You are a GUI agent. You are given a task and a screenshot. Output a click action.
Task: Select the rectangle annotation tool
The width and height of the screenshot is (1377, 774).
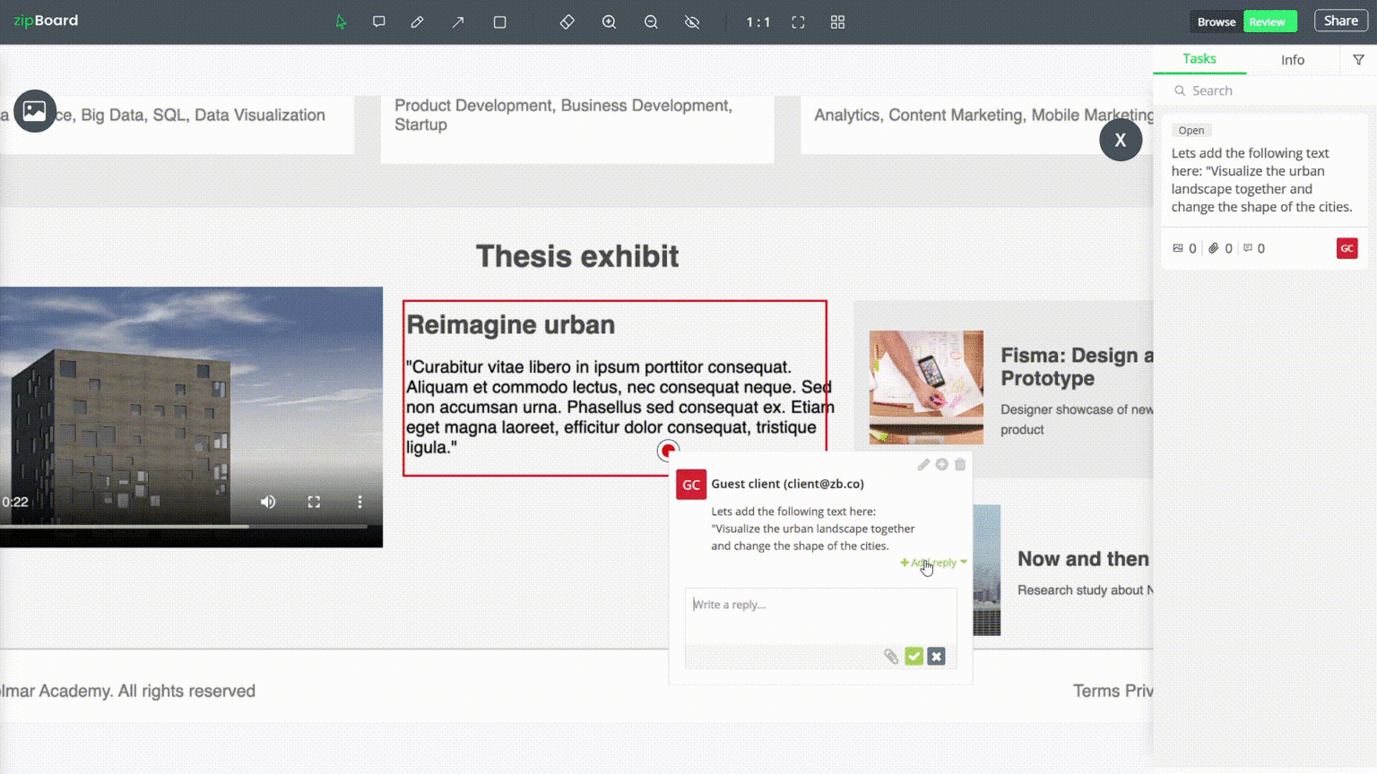pyautogui.click(x=499, y=21)
